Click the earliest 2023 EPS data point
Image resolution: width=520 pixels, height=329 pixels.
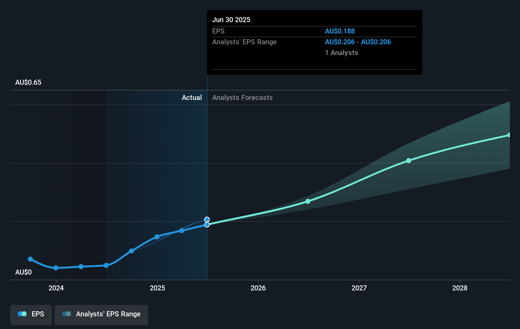(x=30, y=259)
